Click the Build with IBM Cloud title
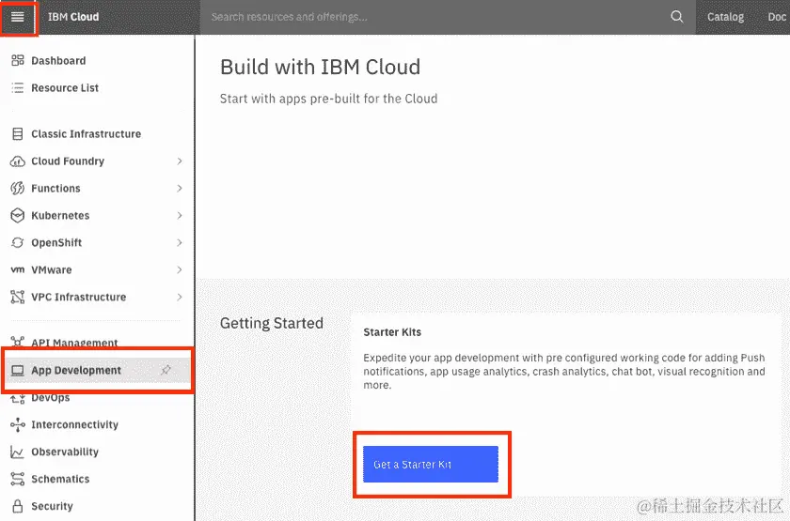The height and width of the screenshot is (521, 790). point(321,67)
